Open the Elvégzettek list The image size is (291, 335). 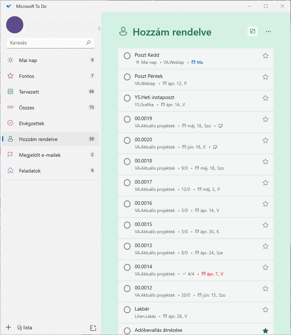(x=32, y=123)
